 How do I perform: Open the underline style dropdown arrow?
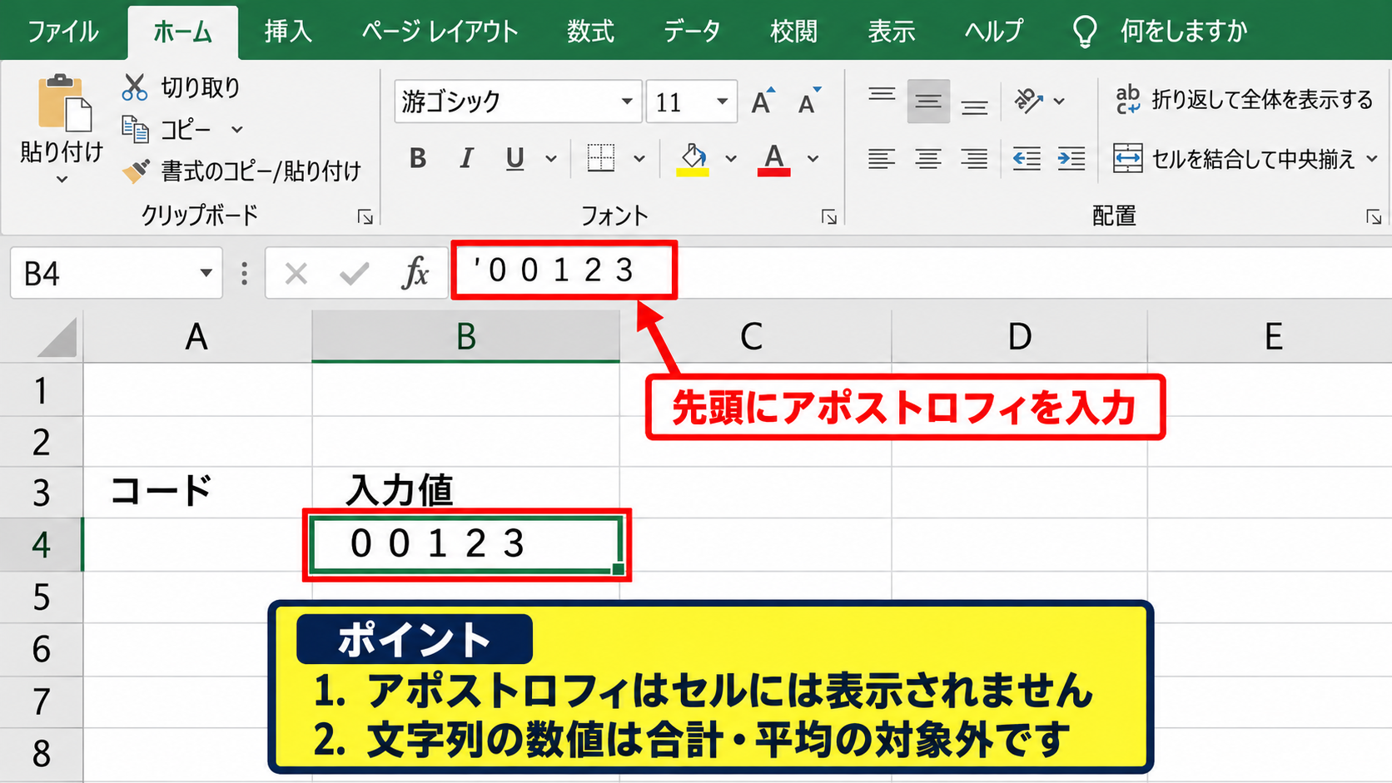point(551,158)
